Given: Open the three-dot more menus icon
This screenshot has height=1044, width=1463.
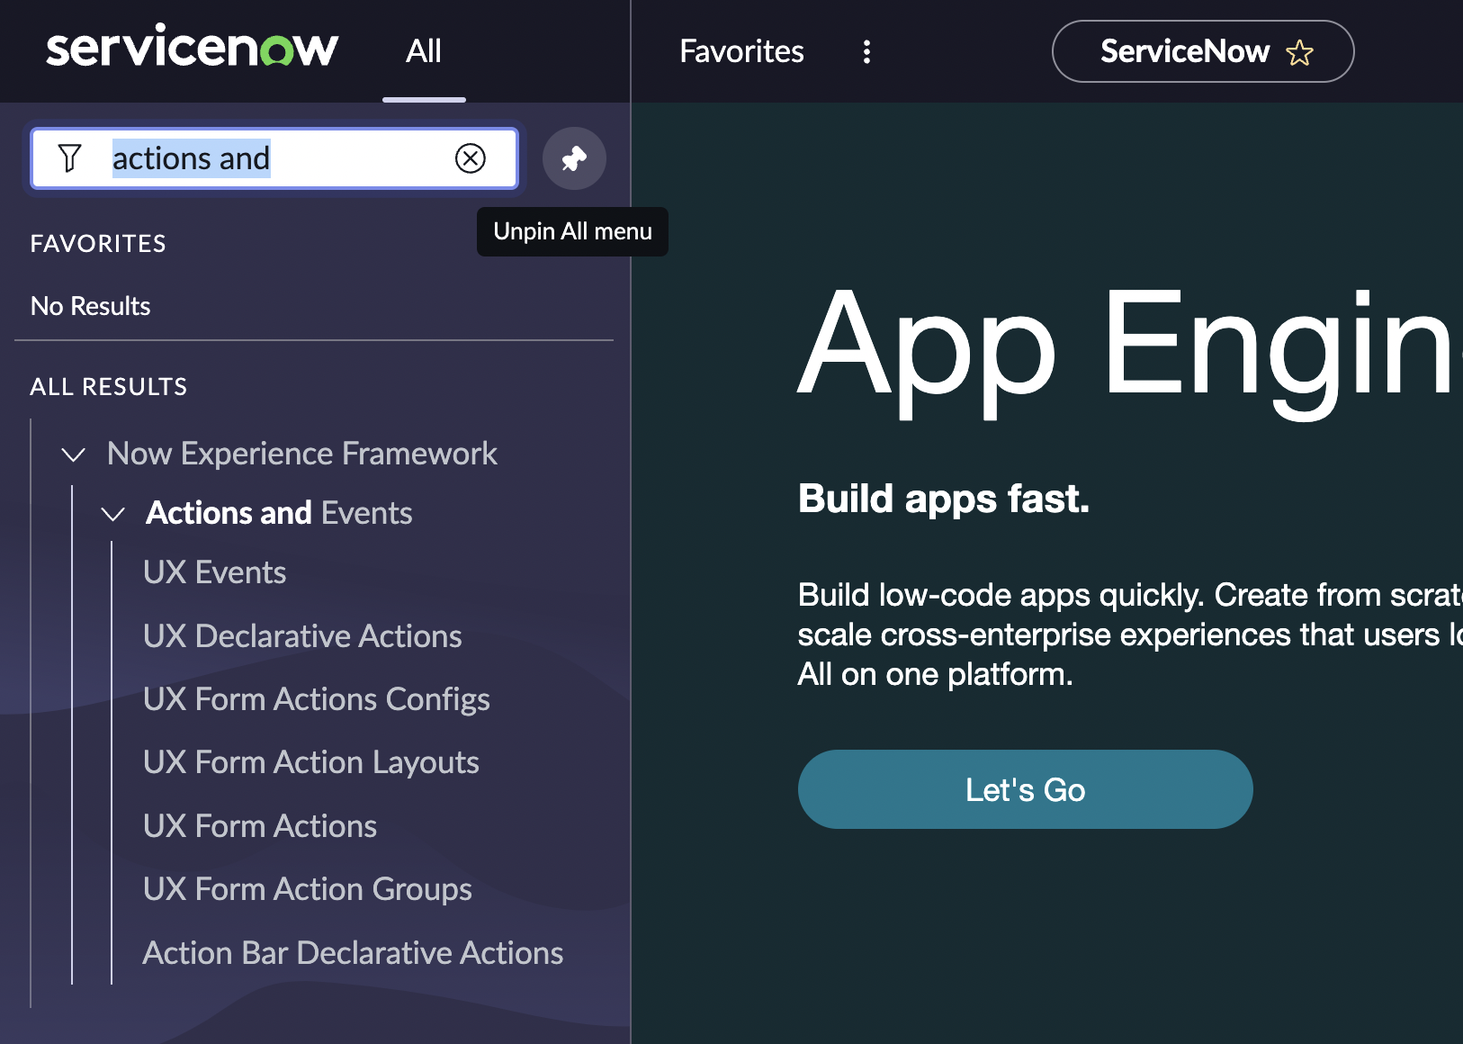Looking at the screenshot, I should [866, 51].
